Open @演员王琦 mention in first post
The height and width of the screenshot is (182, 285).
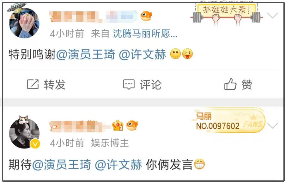tap(85, 54)
